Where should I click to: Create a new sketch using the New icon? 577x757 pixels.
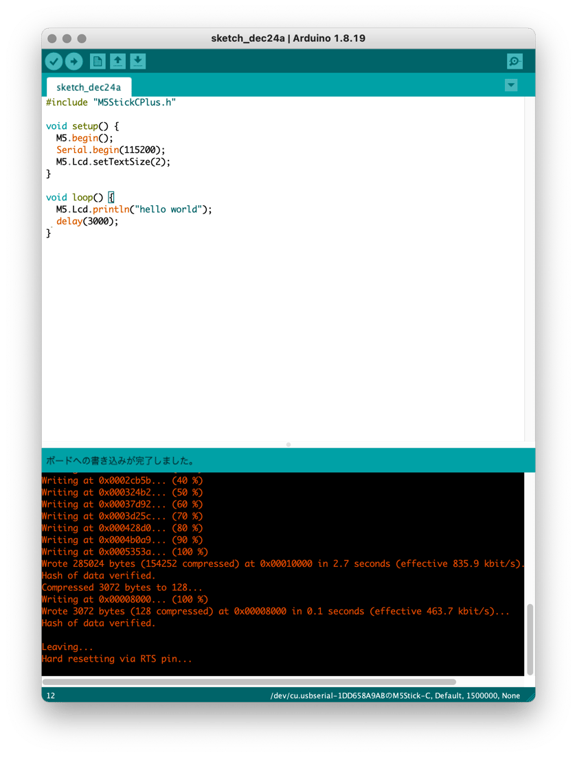pos(98,61)
